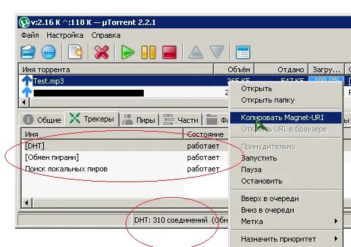The image size is (351, 247).
Task: Select the Поиск локальных пиров row
Action: [x=125, y=169]
